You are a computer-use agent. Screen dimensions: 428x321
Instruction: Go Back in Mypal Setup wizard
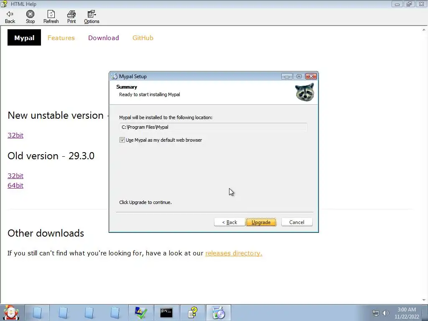(229, 222)
